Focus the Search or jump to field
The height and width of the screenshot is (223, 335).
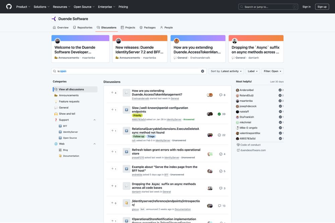[x=268, y=7]
